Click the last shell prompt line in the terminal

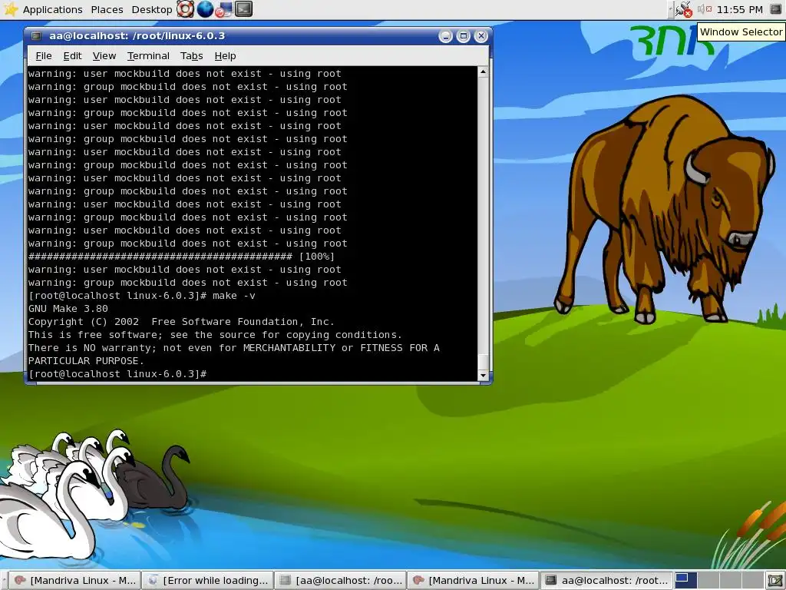click(117, 374)
